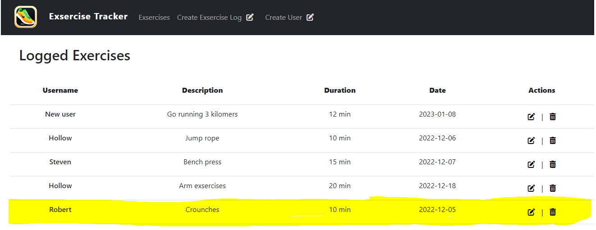The width and height of the screenshot is (596, 230).
Task: Click the Username column header
Action: click(x=60, y=90)
